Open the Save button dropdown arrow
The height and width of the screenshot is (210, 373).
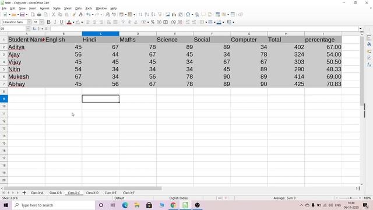coord(26,15)
